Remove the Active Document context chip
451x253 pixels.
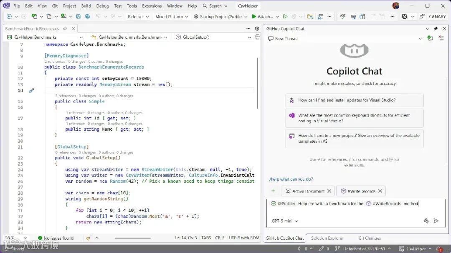(x=329, y=191)
